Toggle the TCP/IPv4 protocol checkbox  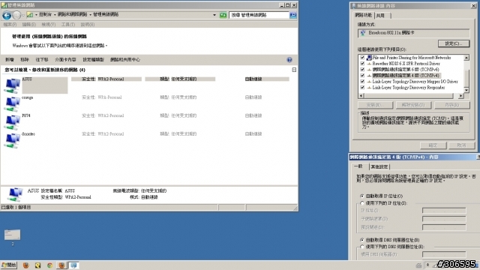[x=362, y=76]
